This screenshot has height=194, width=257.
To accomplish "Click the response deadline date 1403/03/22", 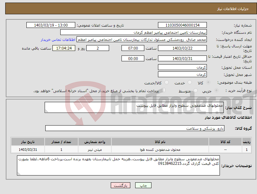I will (182, 48).
